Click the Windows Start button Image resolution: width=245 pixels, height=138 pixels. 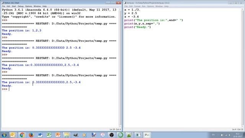pyautogui.click(x=4, y=135)
